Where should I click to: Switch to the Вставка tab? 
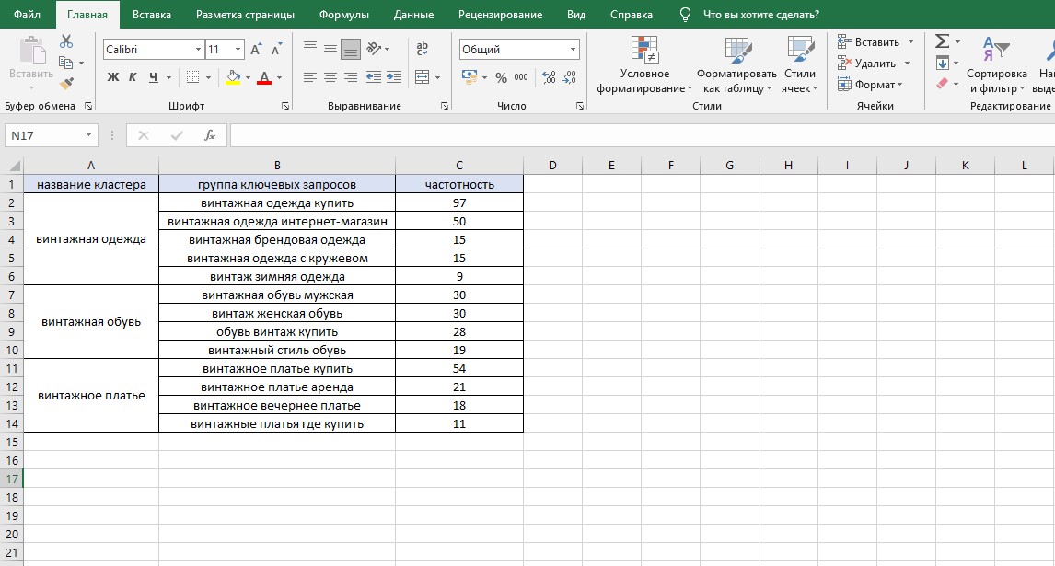click(151, 14)
